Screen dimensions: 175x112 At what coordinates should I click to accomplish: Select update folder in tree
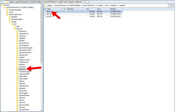click(14, 22)
